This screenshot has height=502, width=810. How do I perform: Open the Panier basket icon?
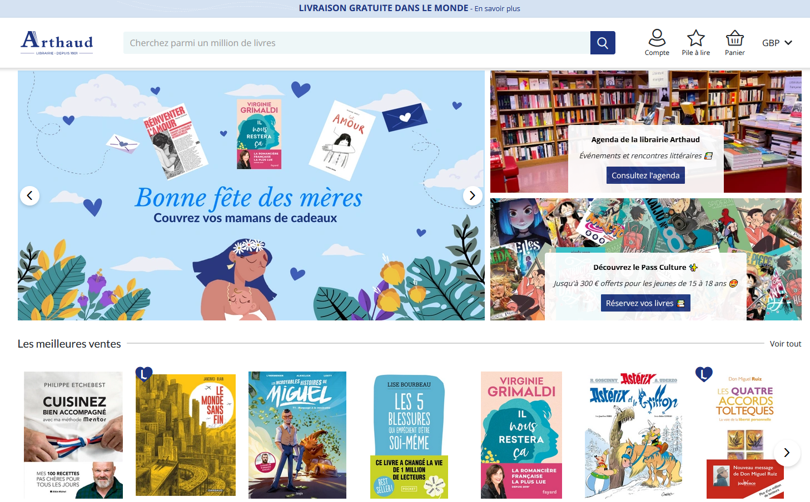[x=735, y=43]
